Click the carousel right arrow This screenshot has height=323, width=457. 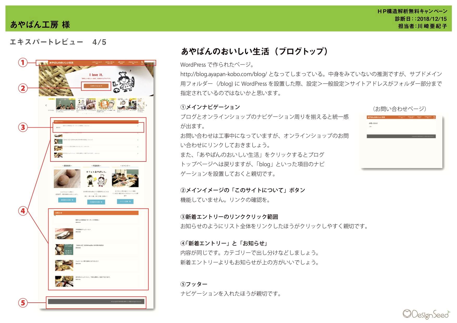pos(146,105)
